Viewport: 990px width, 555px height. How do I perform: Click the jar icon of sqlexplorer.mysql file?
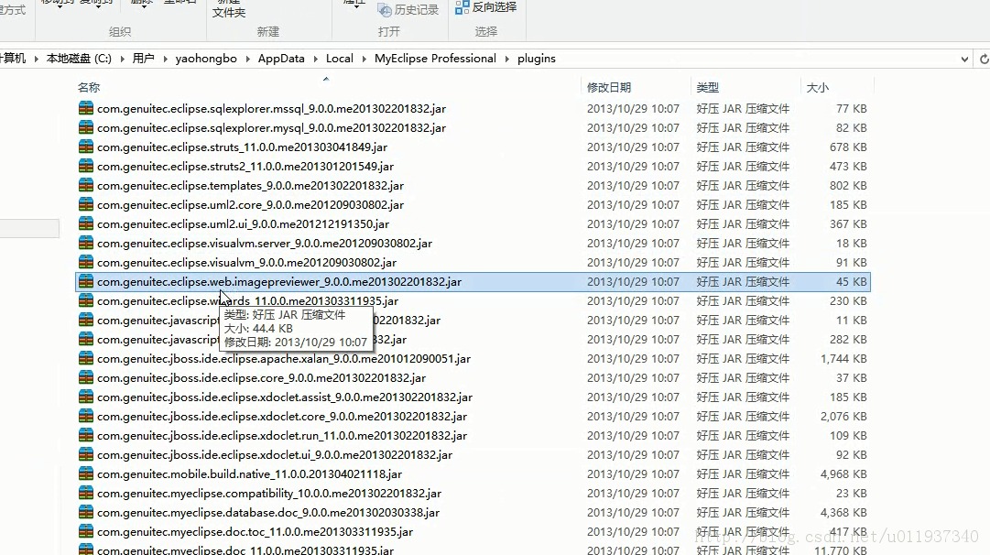[86, 127]
